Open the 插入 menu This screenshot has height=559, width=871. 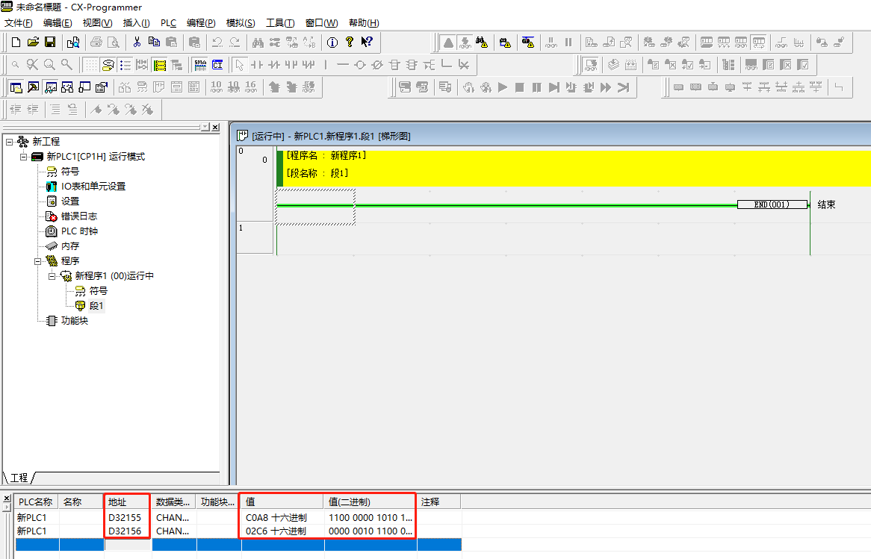(x=136, y=22)
